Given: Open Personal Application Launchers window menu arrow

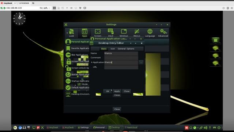Looking at the screenshot, I should [130, 39].
